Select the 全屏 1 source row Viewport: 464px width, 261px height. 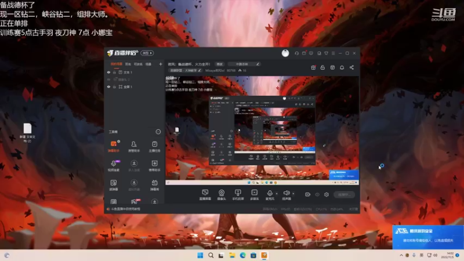click(x=135, y=87)
